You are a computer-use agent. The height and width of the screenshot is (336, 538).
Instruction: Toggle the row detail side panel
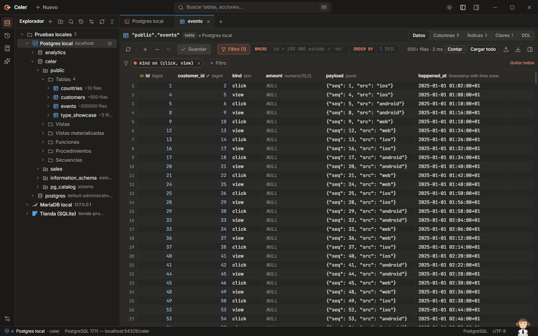(x=530, y=49)
